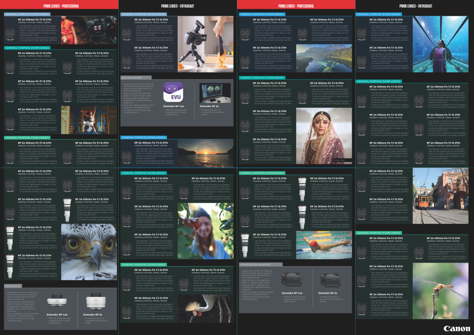Click Prime Lenses – Enthusiast header above the aquarium photo
Screen dimensions: 474x335
[416, 6]
